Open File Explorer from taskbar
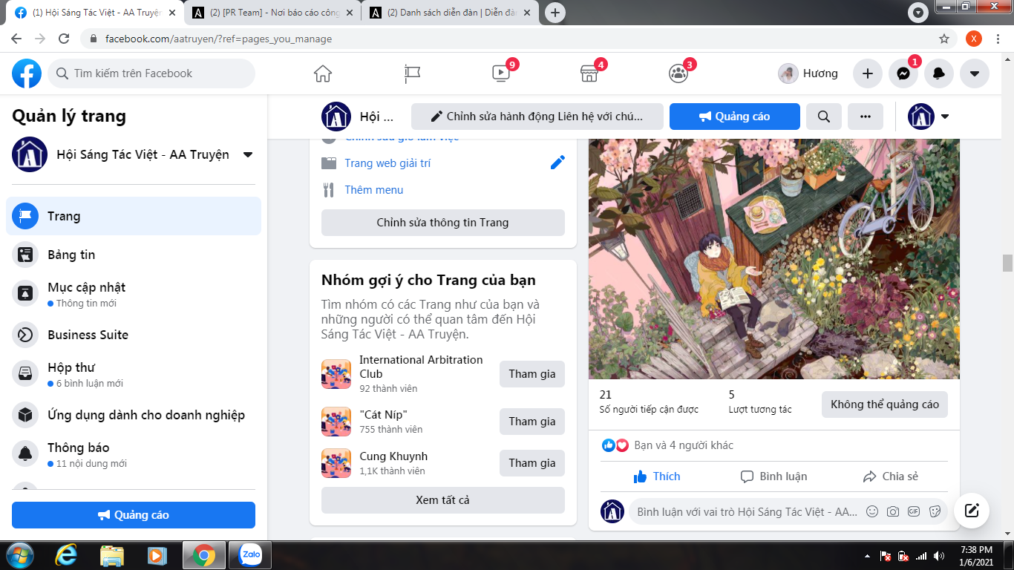 click(x=112, y=554)
